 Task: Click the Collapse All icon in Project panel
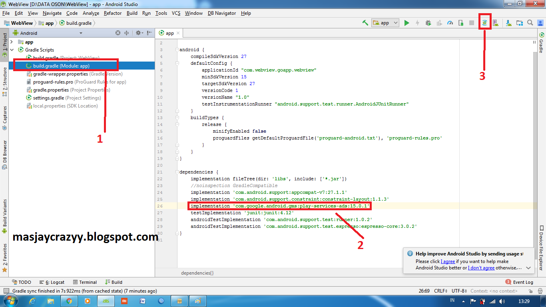(x=127, y=33)
